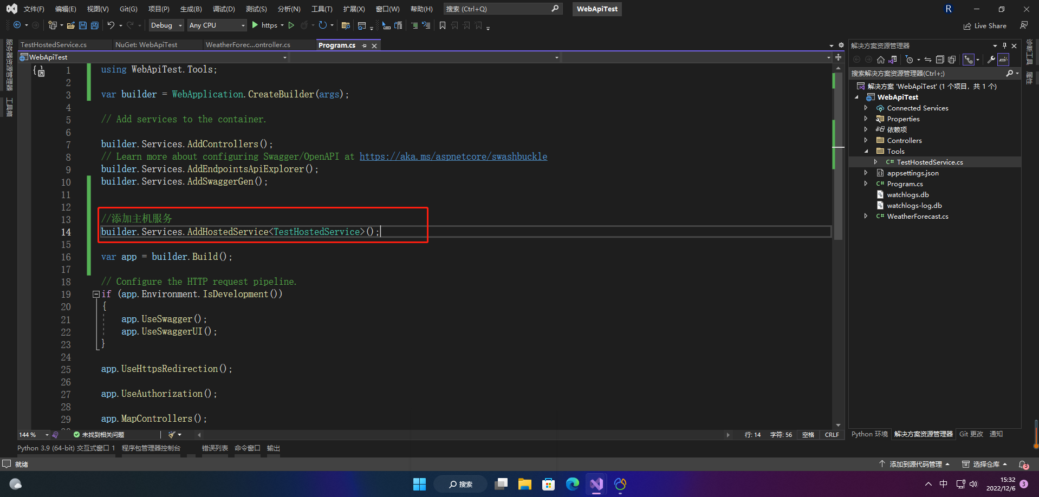This screenshot has height=497, width=1039.
Task: Toggle a bookmark with the bookmark icon
Action: pos(442,25)
